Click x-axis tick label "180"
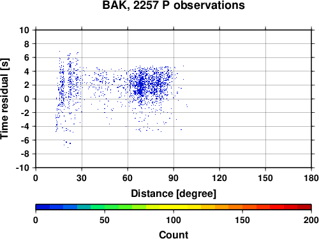 pos(311,178)
